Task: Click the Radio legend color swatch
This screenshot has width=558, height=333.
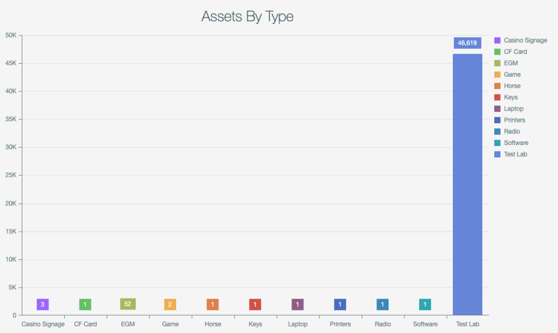Action: (x=497, y=132)
